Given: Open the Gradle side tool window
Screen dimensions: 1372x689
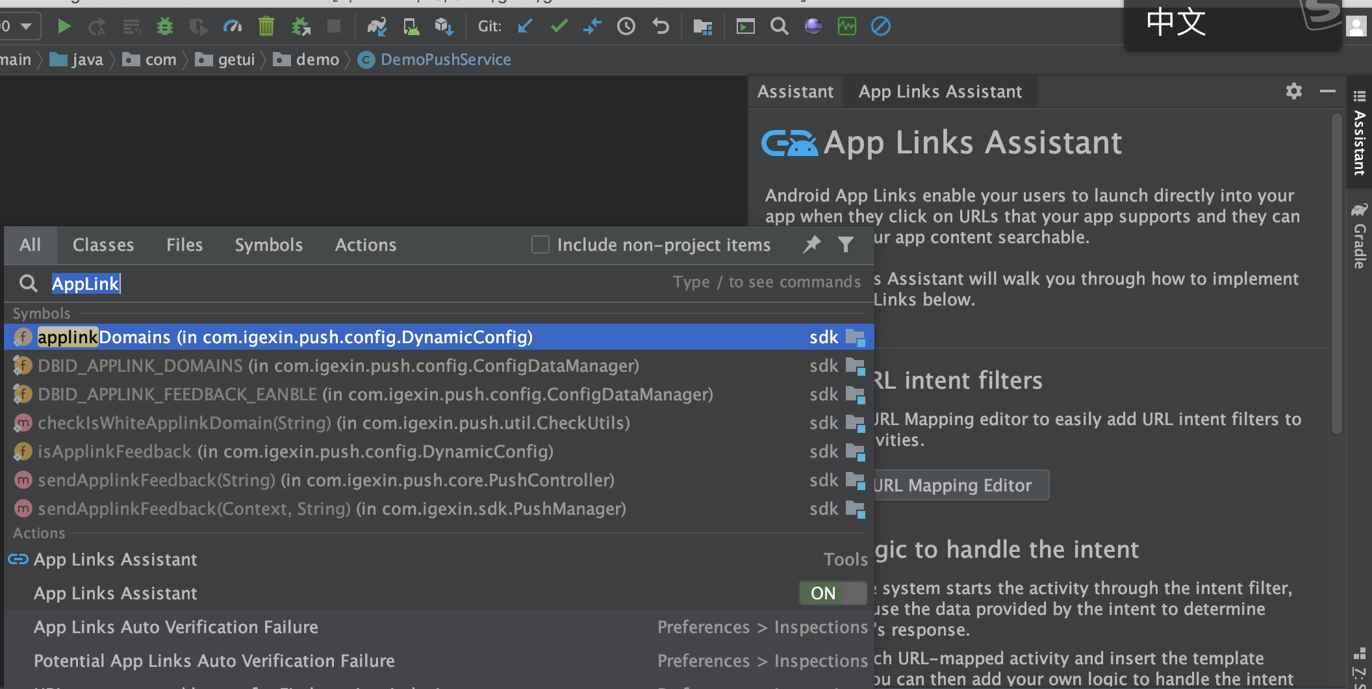Looking at the screenshot, I should [x=1359, y=237].
